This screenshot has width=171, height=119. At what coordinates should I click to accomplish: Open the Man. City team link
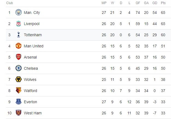coord(32,13)
